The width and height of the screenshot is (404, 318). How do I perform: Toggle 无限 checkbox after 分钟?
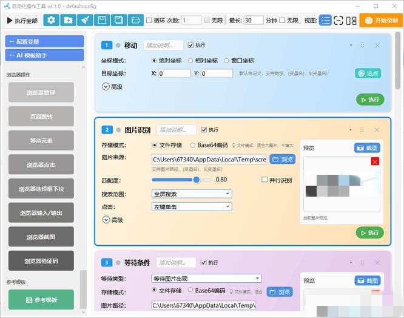pos(283,20)
